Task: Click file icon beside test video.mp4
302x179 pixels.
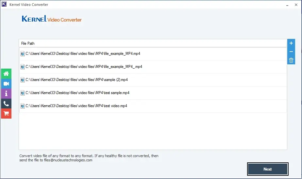Action: (23, 106)
